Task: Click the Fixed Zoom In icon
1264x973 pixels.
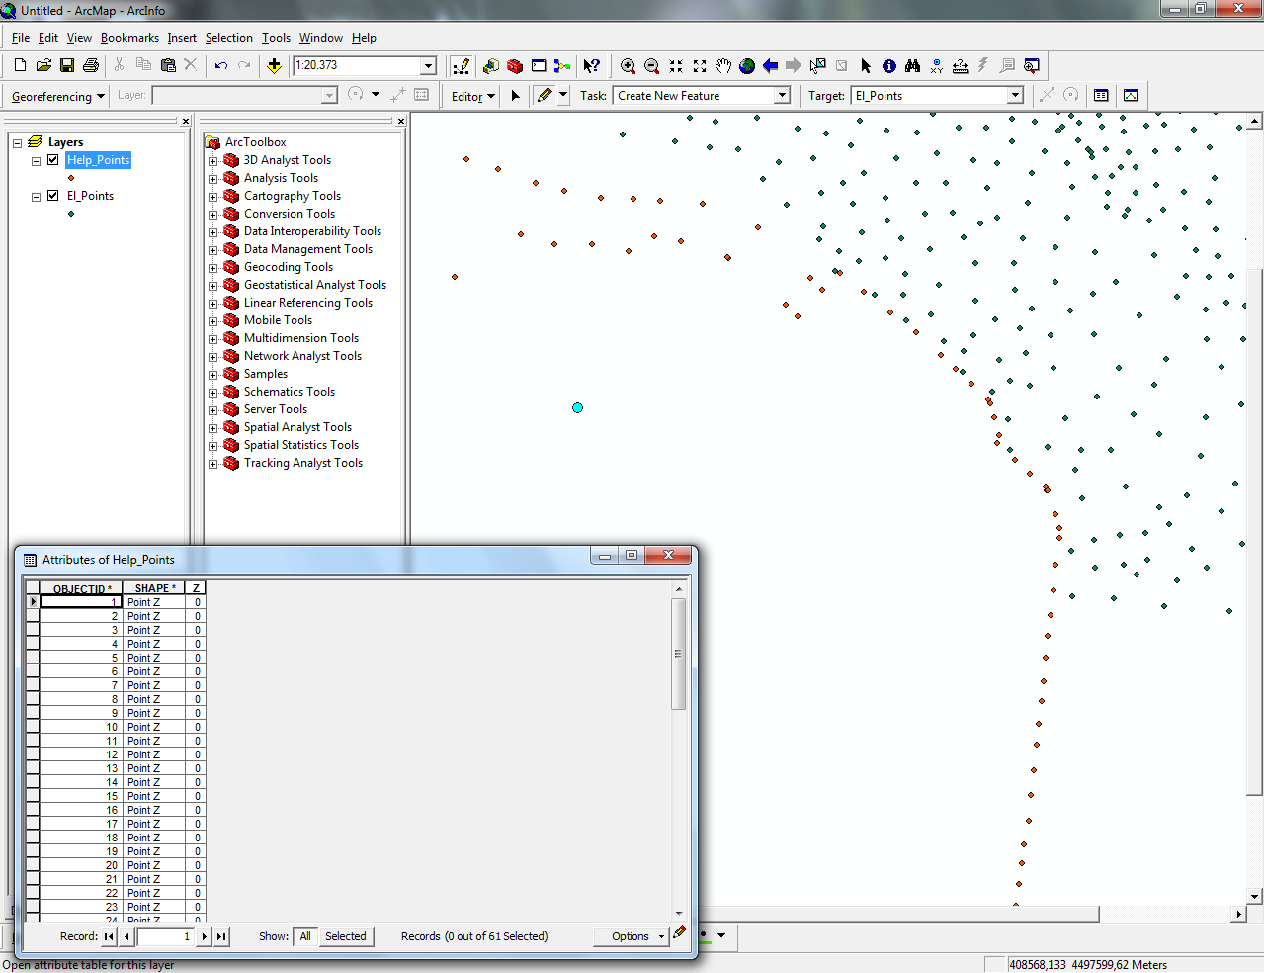Action: [676, 66]
